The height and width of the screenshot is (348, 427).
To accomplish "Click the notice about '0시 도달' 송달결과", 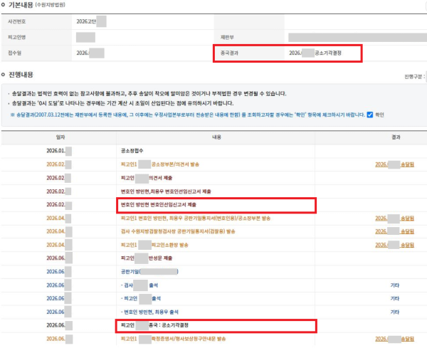I will (123, 103).
